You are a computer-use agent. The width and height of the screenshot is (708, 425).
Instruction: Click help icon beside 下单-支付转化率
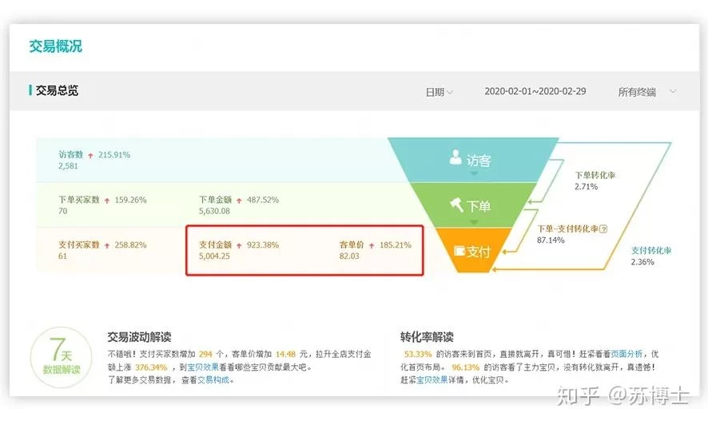tap(603, 228)
